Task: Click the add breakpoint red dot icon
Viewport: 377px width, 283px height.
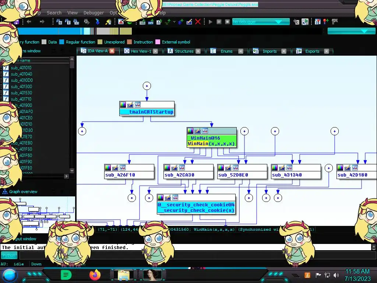Action: [326, 22]
